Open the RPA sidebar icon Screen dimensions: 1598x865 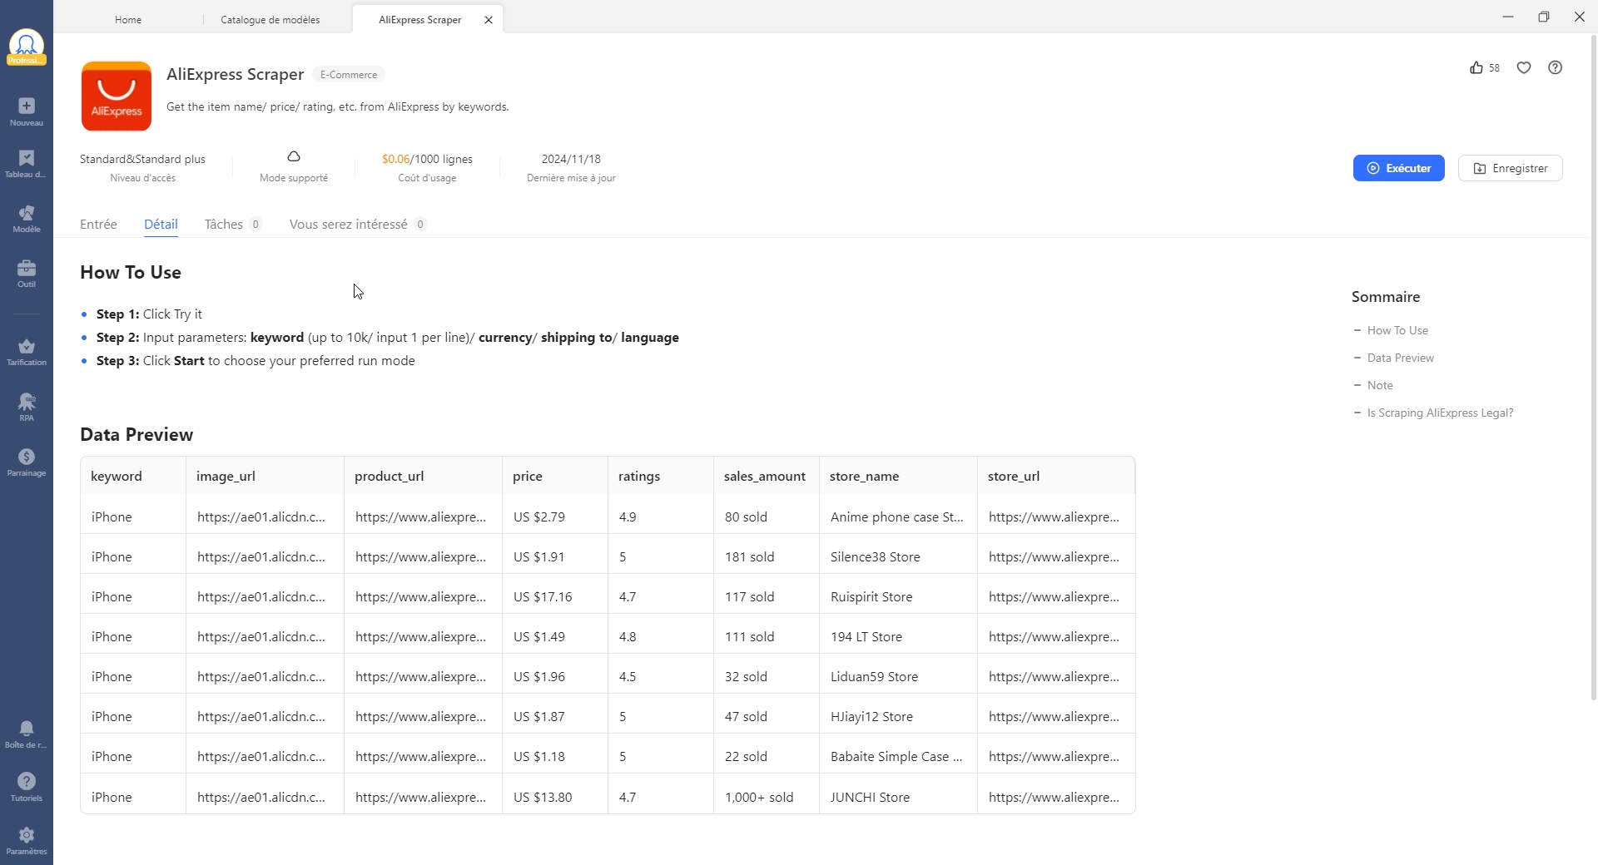(27, 408)
